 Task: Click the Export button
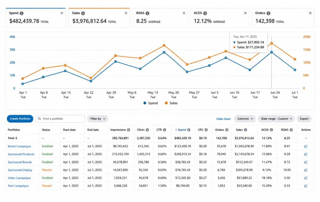coord(304,119)
